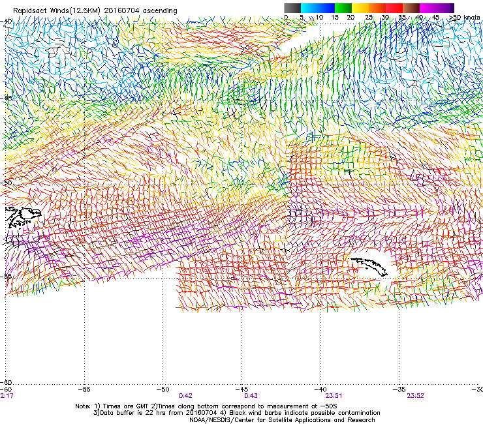This screenshot has height=424, width=483.
Task: Click the red 30-35 knots legend swatch
Action: tap(394, 8)
